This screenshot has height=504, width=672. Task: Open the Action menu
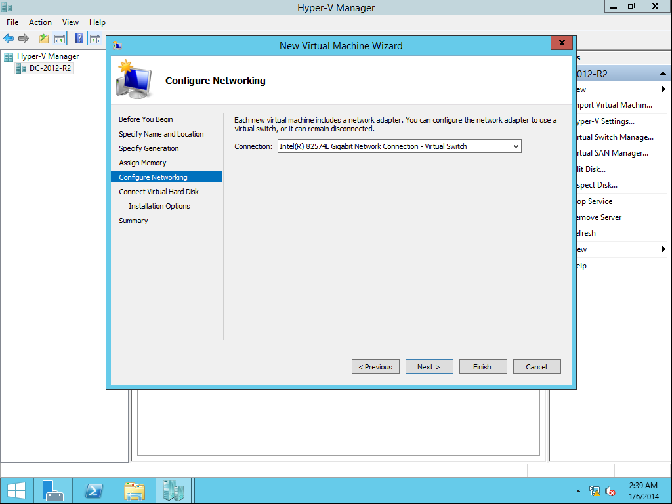tap(40, 22)
